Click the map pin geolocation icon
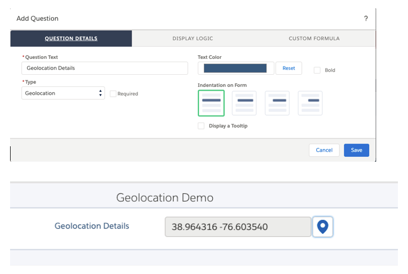 323,227
